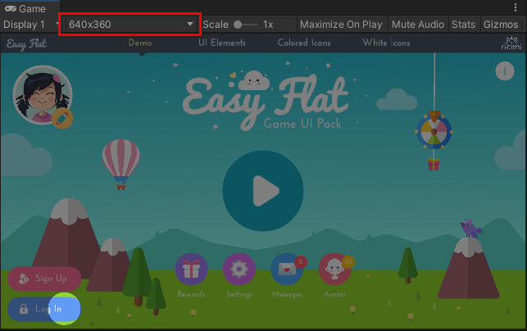
Task: Open the Settings gear icon
Action: pyautogui.click(x=239, y=270)
